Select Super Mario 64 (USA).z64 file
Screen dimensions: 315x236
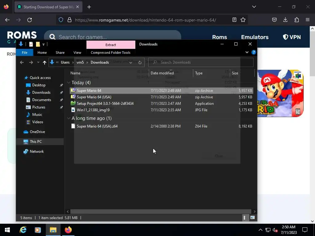point(161,126)
